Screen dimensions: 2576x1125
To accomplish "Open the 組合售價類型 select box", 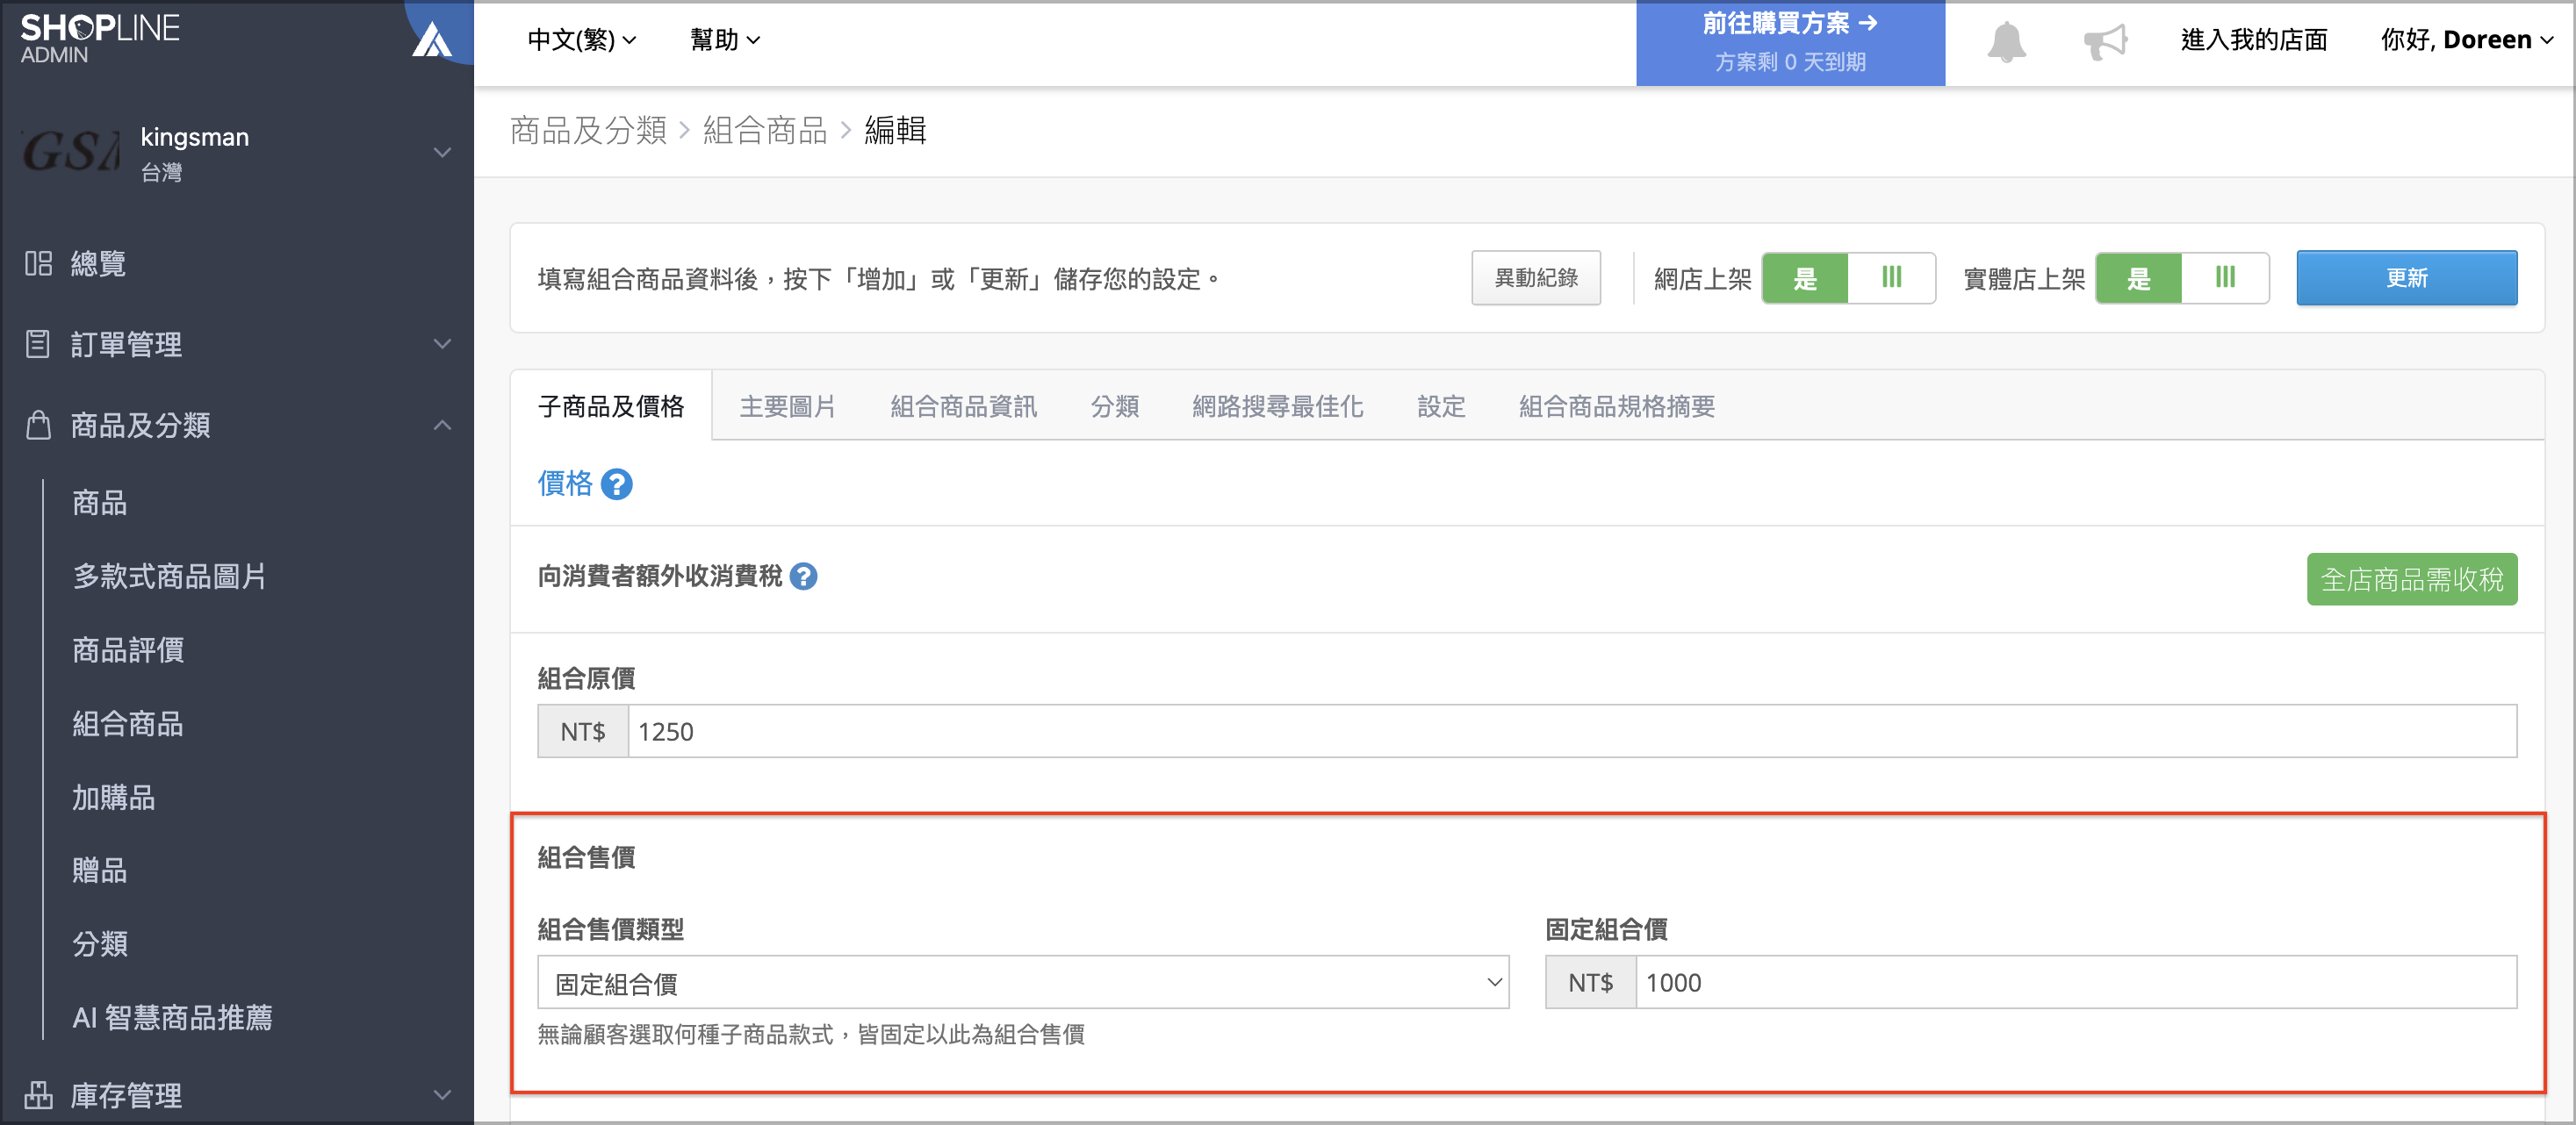I will [1023, 983].
